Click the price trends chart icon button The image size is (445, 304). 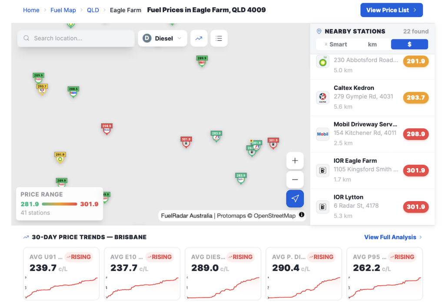(x=199, y=38)
